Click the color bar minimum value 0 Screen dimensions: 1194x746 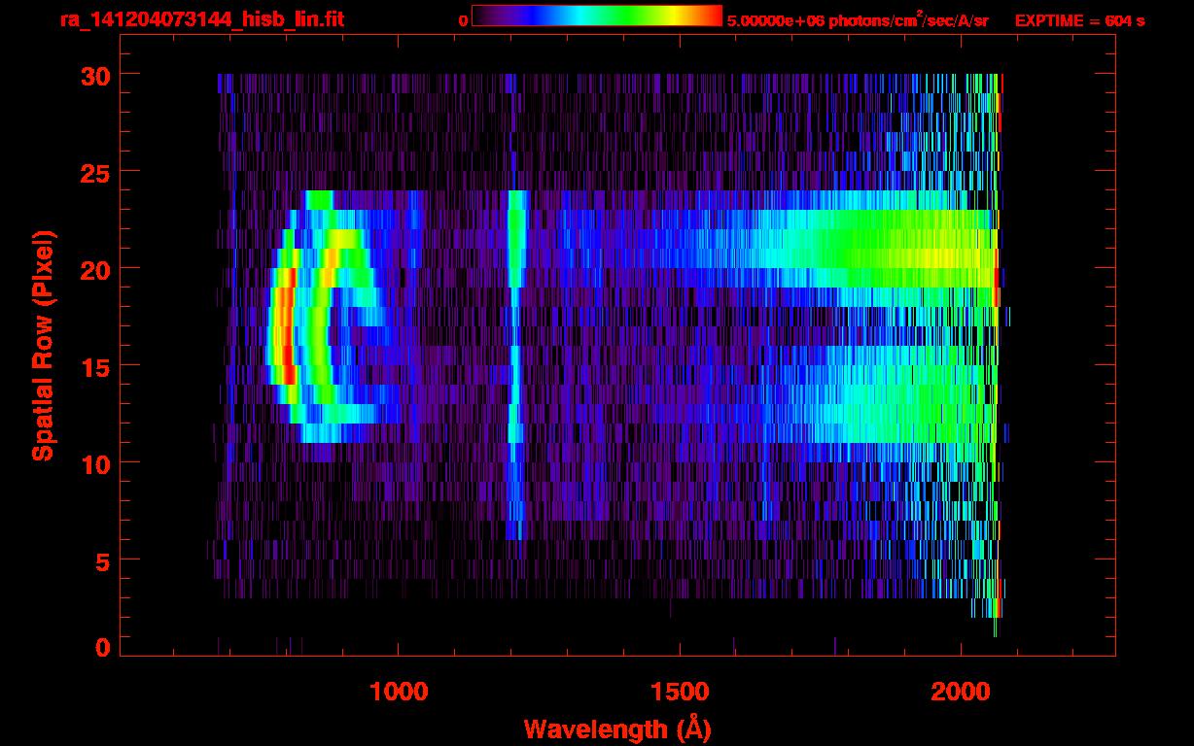(x=463, y=20)
